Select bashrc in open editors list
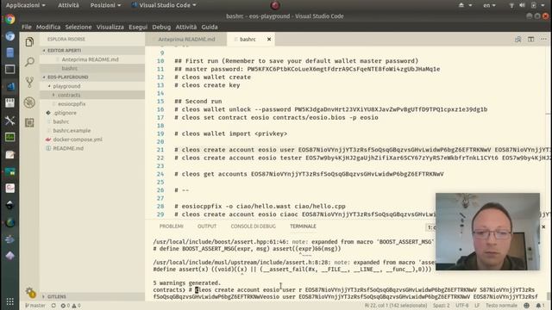Image resolution: width=552 pixels, height=310 pixels. tap(69, 69)
